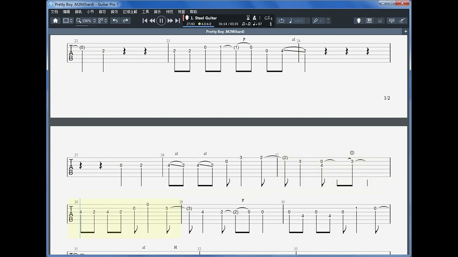Open the display mode selector
458x257 pixels.
(x=68, y=21)
